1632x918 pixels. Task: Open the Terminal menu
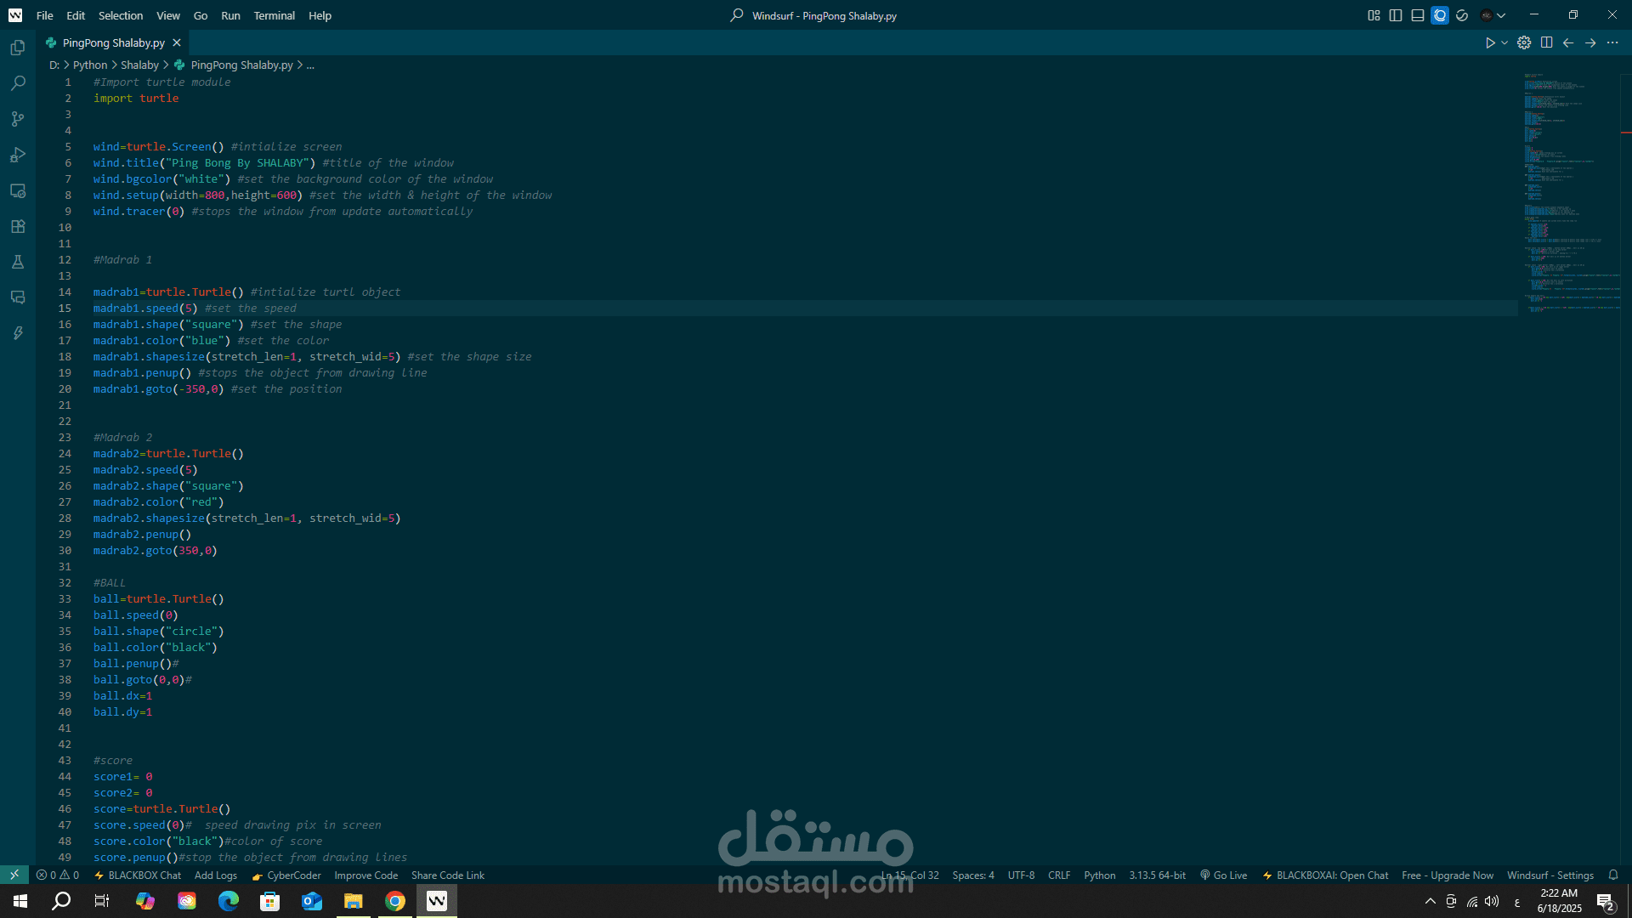[274, 15]
